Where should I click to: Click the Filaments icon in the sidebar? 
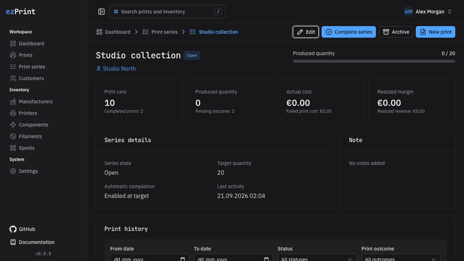(x=13, y=136)
